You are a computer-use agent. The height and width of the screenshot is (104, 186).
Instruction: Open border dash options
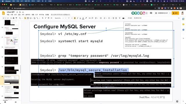pyautogui.click(x=51, y=18)
